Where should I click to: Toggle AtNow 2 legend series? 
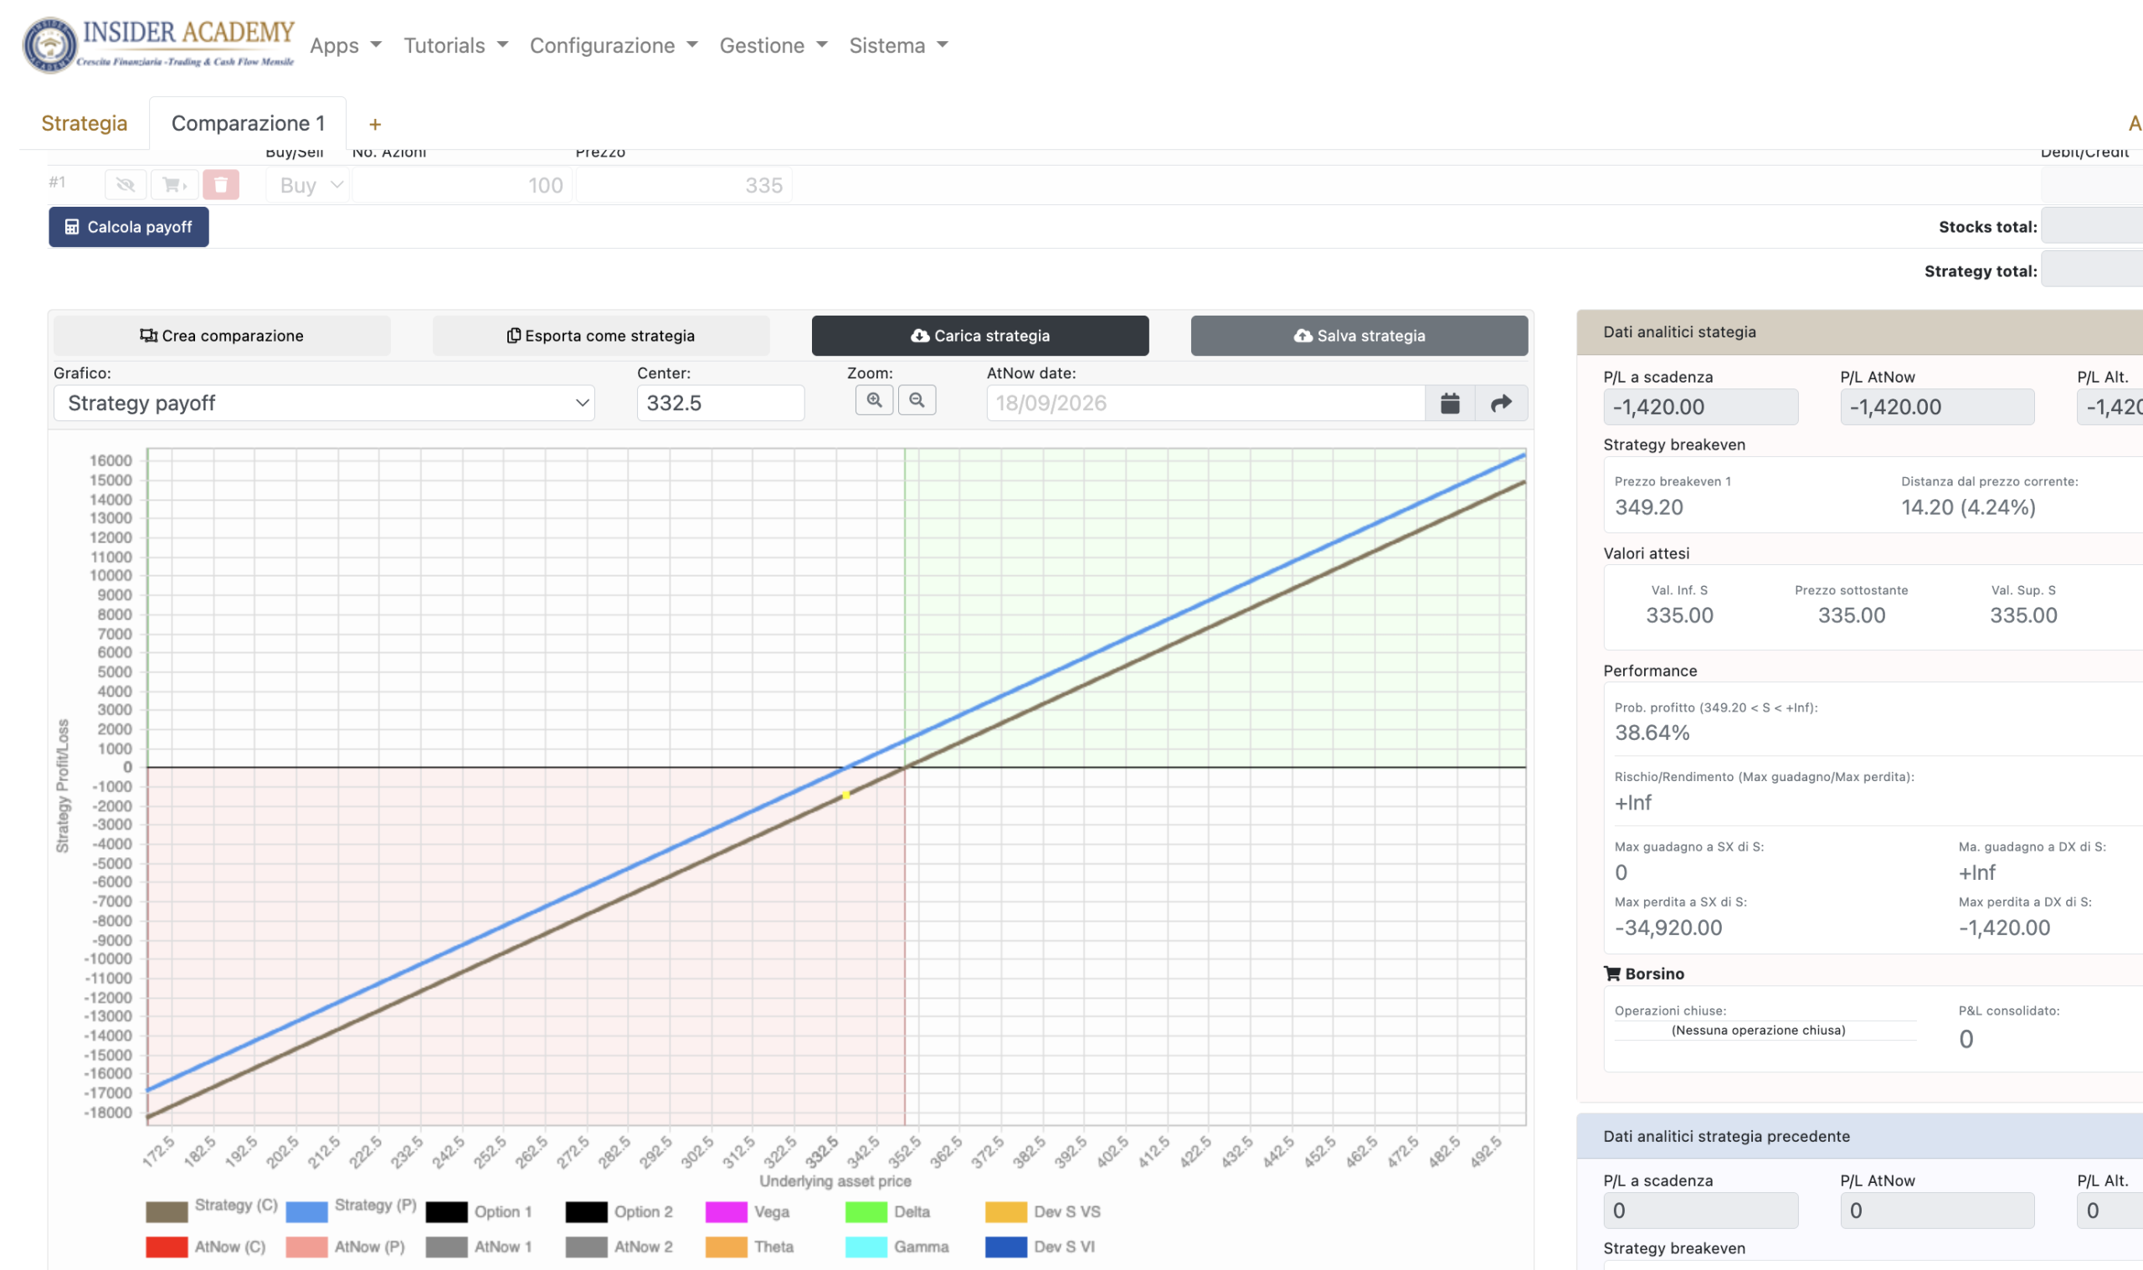[619, 1247]
